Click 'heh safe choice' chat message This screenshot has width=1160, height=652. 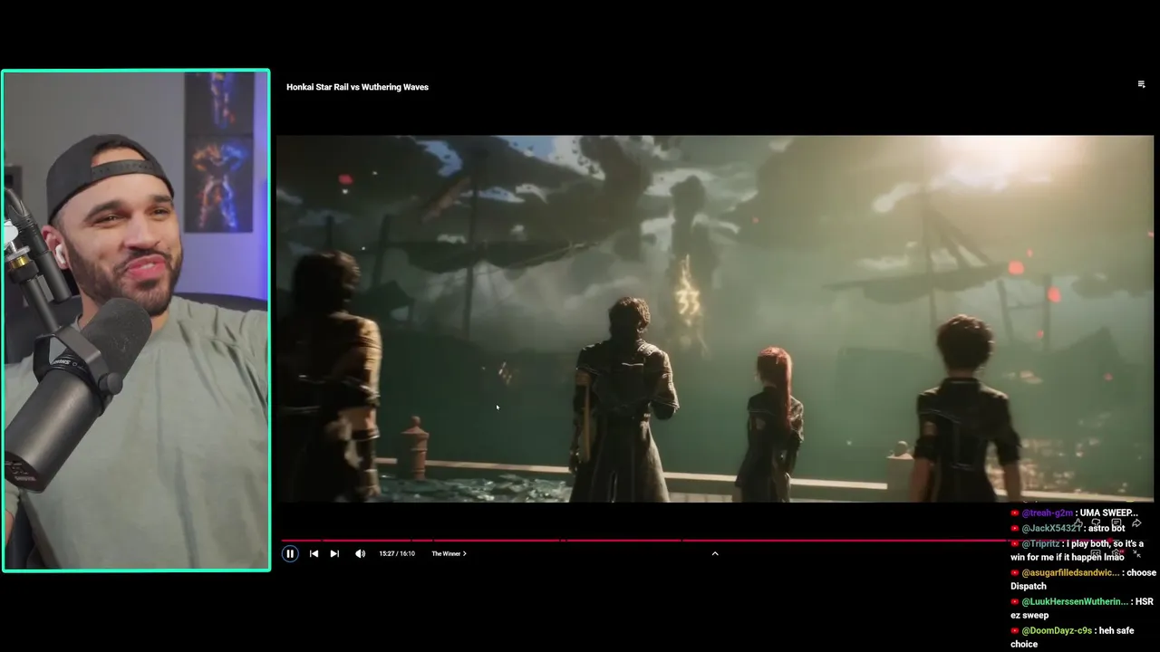pyautogui.click(x=1072, y=638)
